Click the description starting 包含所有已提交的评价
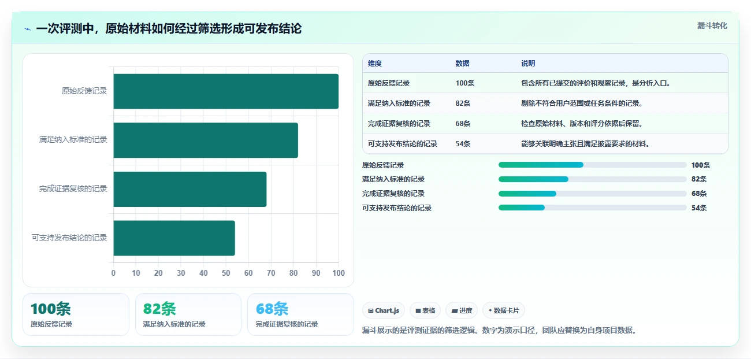This screenshot has width=751, height=359. click(x=596, y=83)
